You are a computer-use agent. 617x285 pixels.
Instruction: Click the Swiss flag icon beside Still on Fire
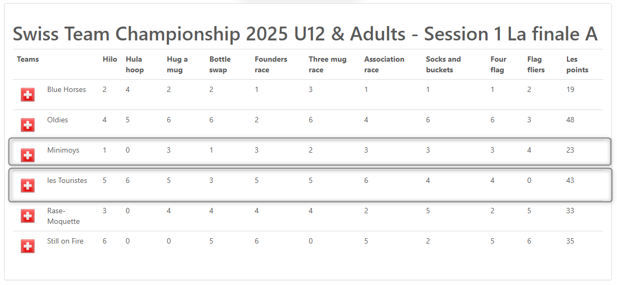28,246
